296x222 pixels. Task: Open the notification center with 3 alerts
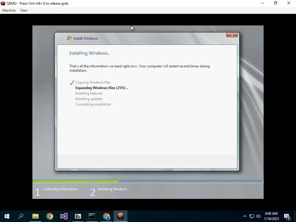tap(287, 216)
